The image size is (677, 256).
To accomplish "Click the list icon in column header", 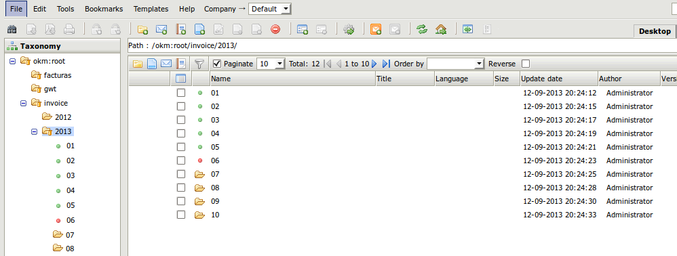I will tap(181, 79).
